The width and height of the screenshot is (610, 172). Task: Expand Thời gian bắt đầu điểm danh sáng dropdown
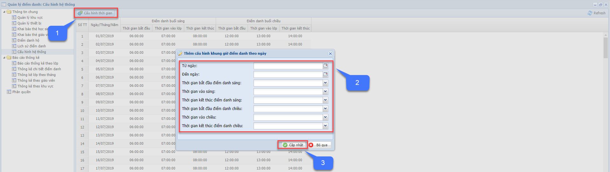coord(325,83)
